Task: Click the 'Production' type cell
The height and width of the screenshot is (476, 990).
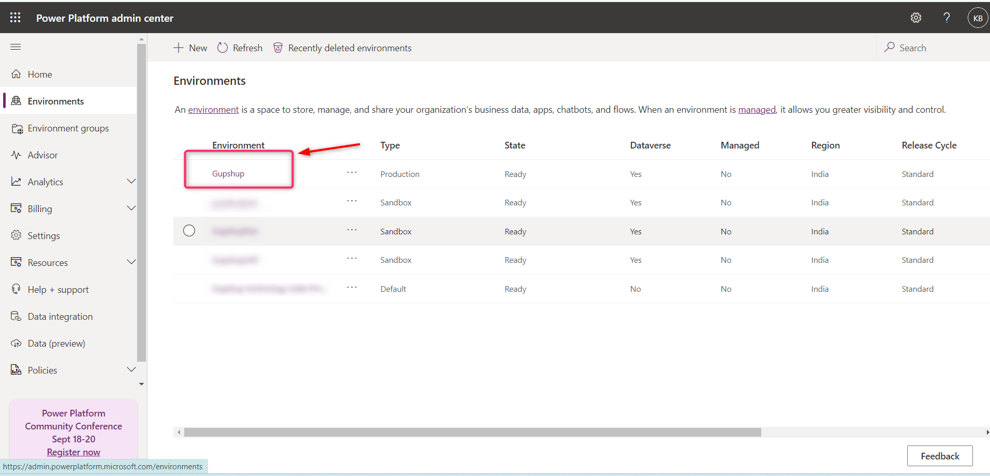Action: (x=400, y=174)
